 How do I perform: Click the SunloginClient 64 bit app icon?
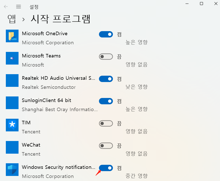pos(12,103)
